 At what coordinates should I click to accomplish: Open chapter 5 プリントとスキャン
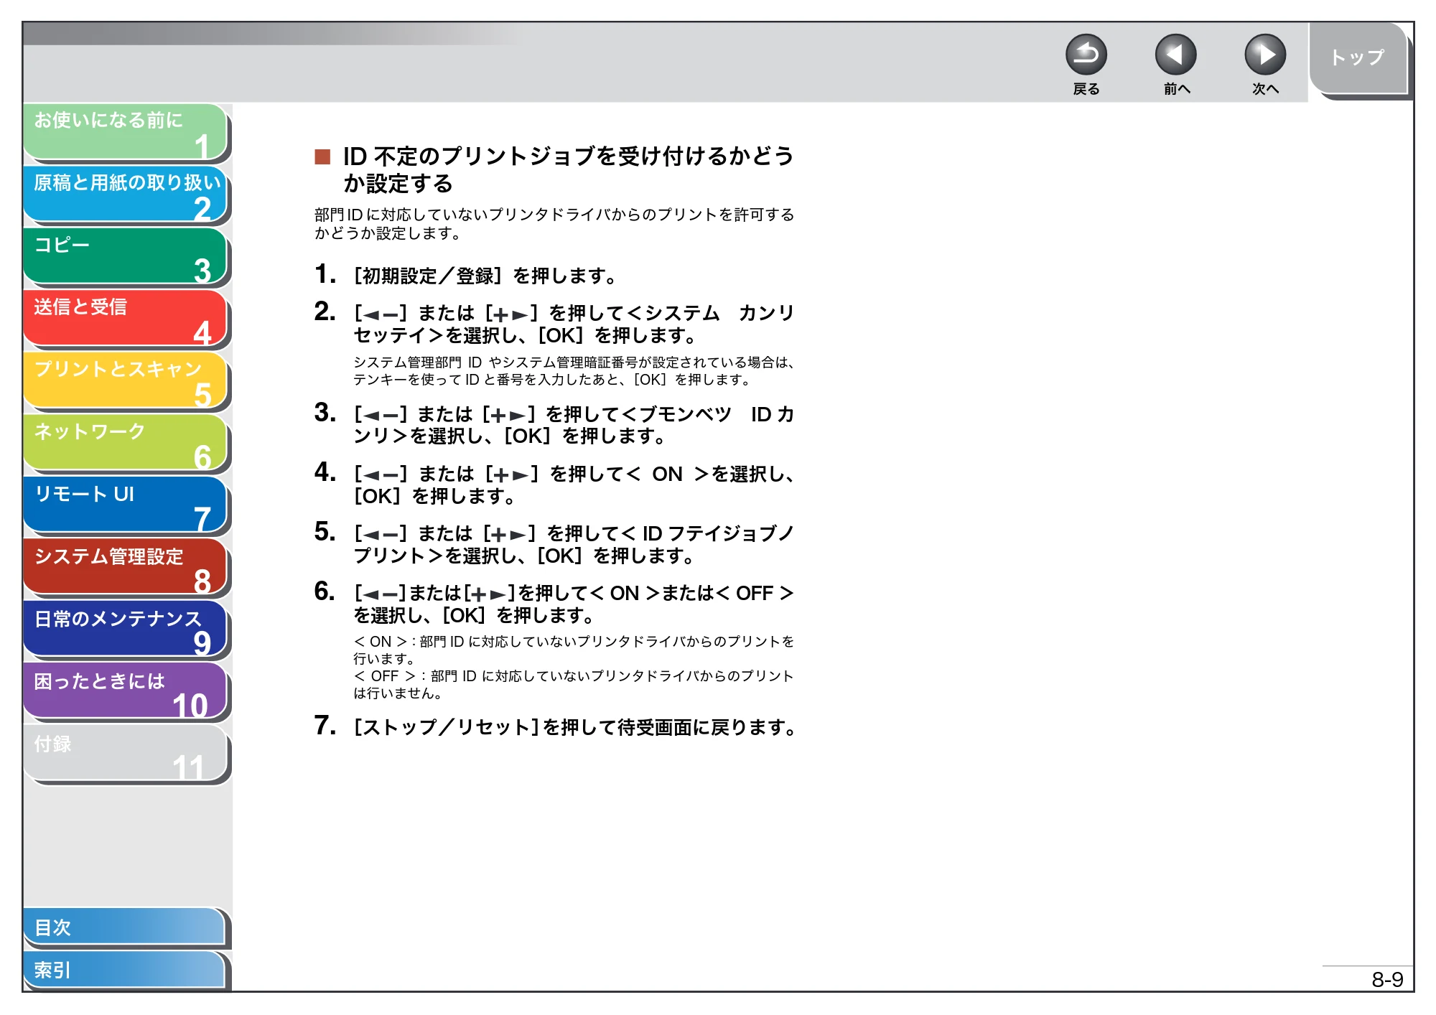pyautogui.click(x=126, y=380)
